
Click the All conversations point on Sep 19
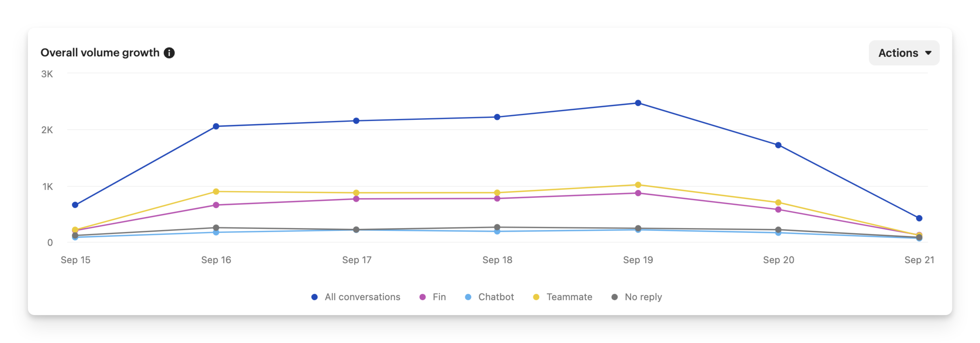638,103
